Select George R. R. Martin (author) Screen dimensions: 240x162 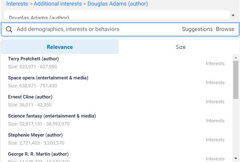[x=38, y=154]
